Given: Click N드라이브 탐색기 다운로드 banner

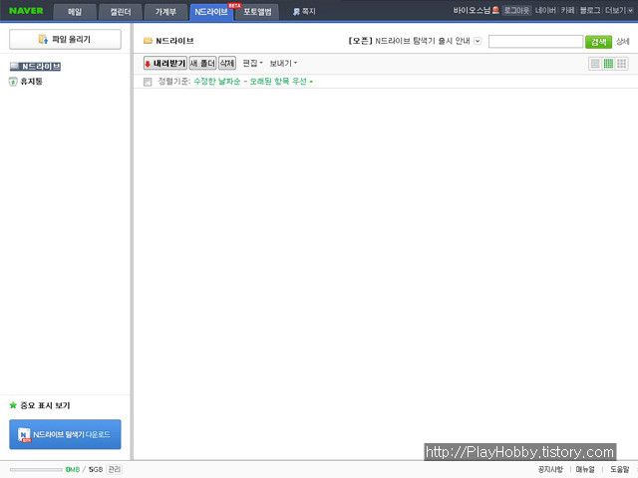Looking at the screenshot, I should click(x=65, y=434).
